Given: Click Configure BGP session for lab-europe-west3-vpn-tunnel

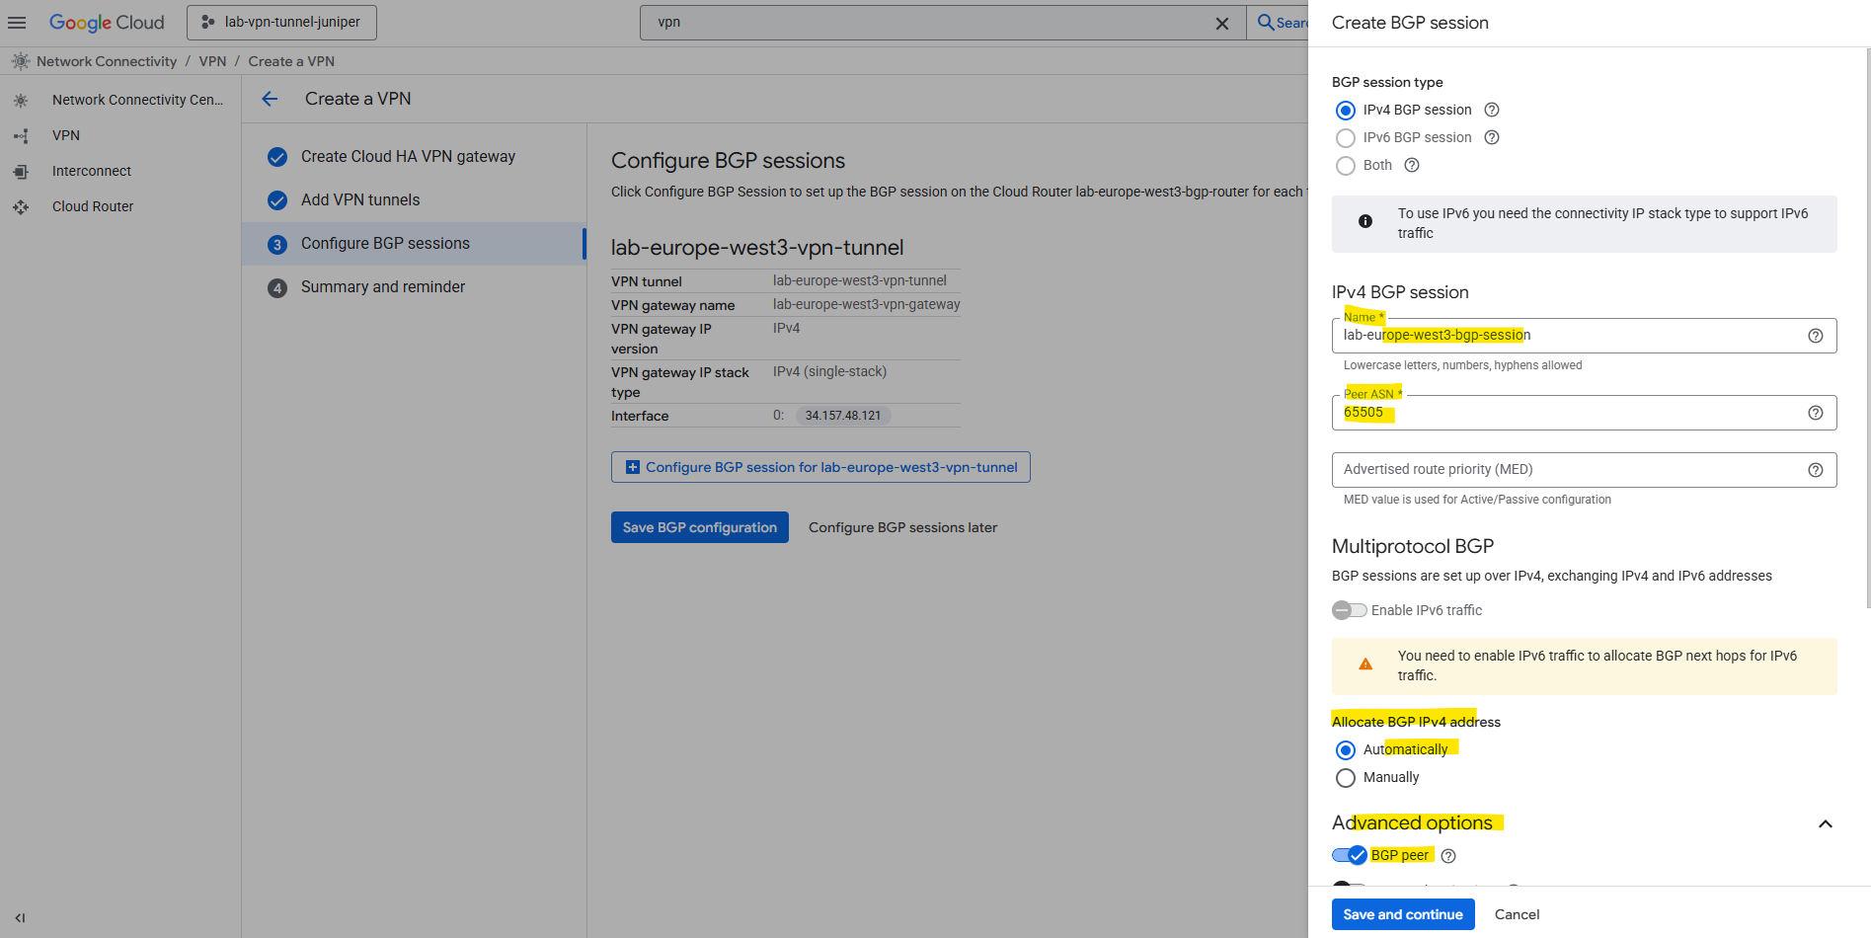Looking at the screenshot, I should (820, 467).
